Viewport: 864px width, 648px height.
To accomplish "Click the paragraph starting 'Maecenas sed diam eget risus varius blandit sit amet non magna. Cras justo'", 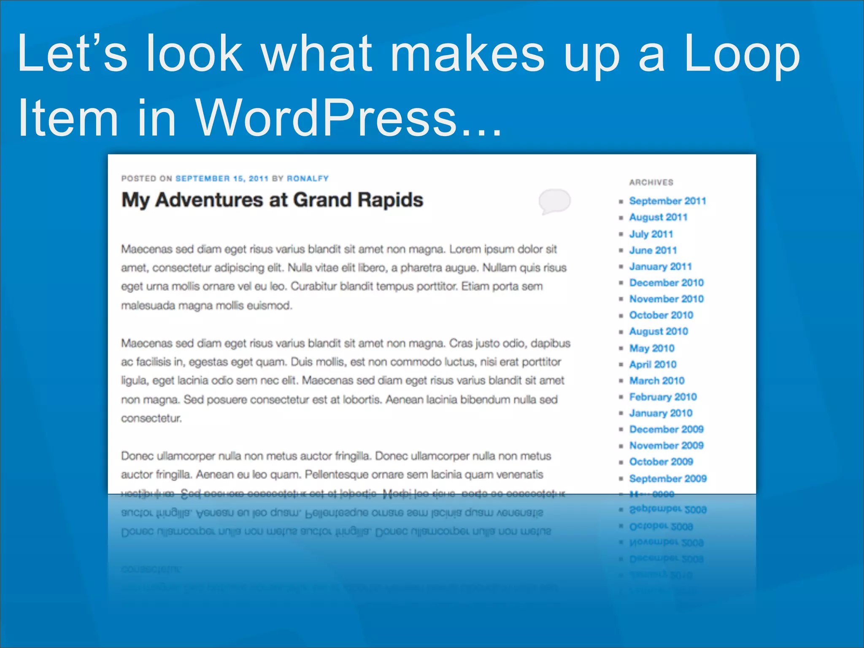I will 346,381.
